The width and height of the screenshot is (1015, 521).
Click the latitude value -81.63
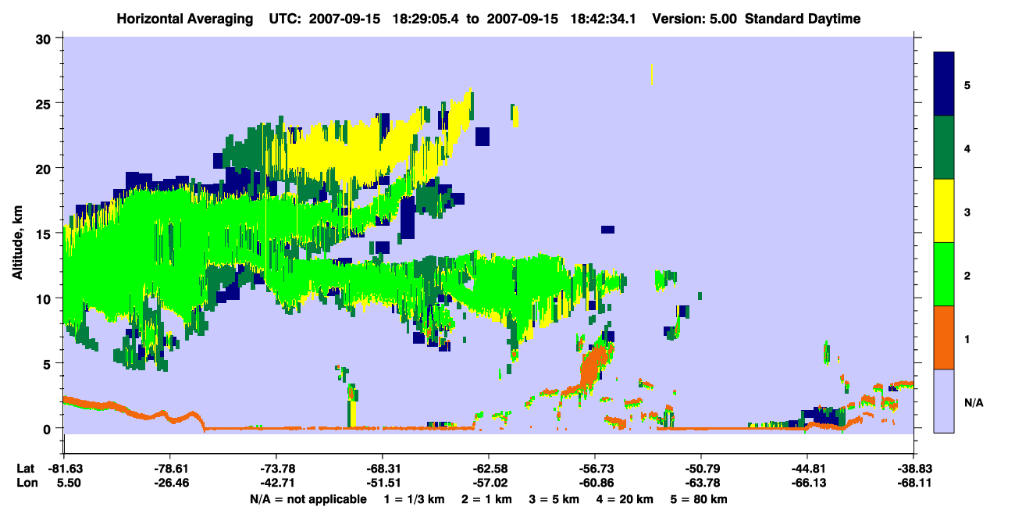tap(63, 469)
